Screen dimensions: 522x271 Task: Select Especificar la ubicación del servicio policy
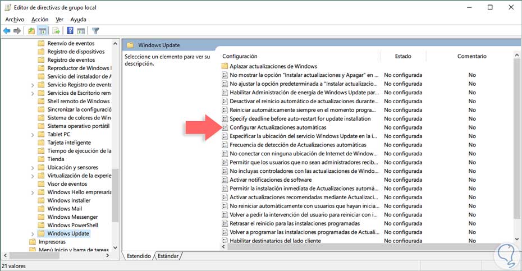click(x=303, y=136)
